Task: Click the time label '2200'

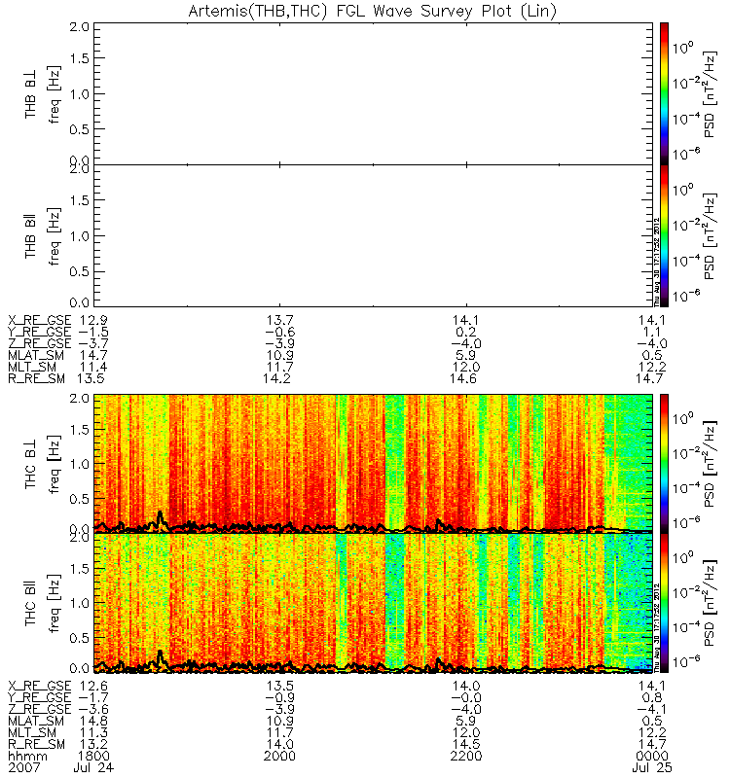Action: 466,757
